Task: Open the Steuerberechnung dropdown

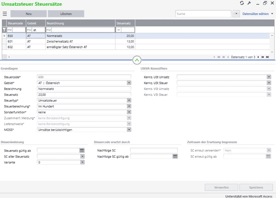Action: point(129,106)
